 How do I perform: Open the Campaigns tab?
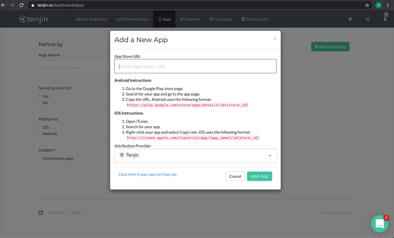[221, 19]
